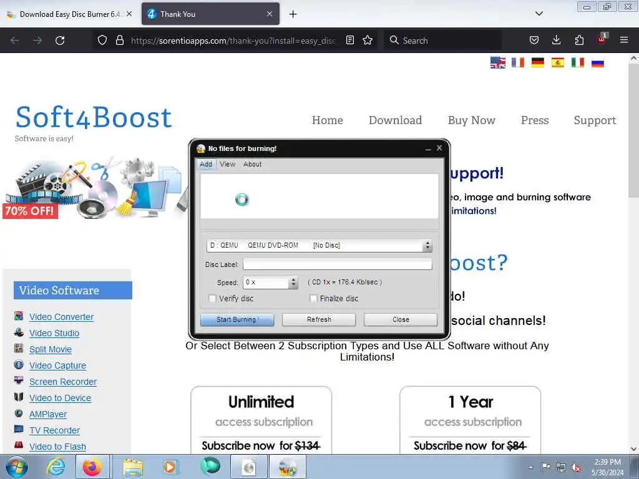Open the Extensions puzzle icon
This screenshot has height=479, width=639.
579,41
